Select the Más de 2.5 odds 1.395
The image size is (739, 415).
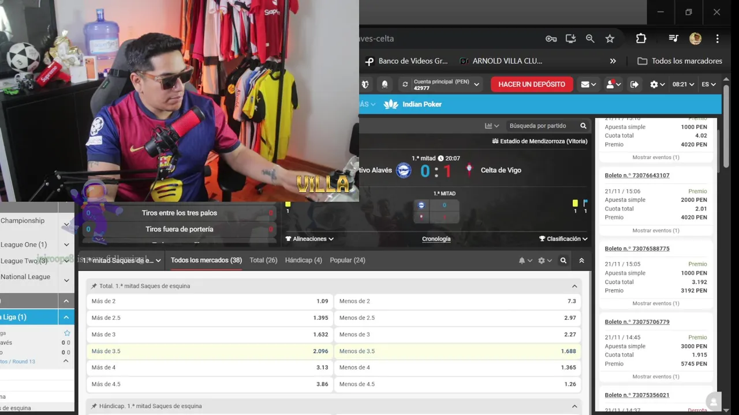coord(210,318)
